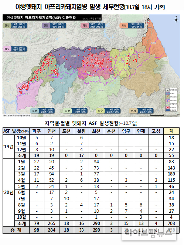
Task: Click the ASF 검출현황 map title bar
Action: coord(52,18)
